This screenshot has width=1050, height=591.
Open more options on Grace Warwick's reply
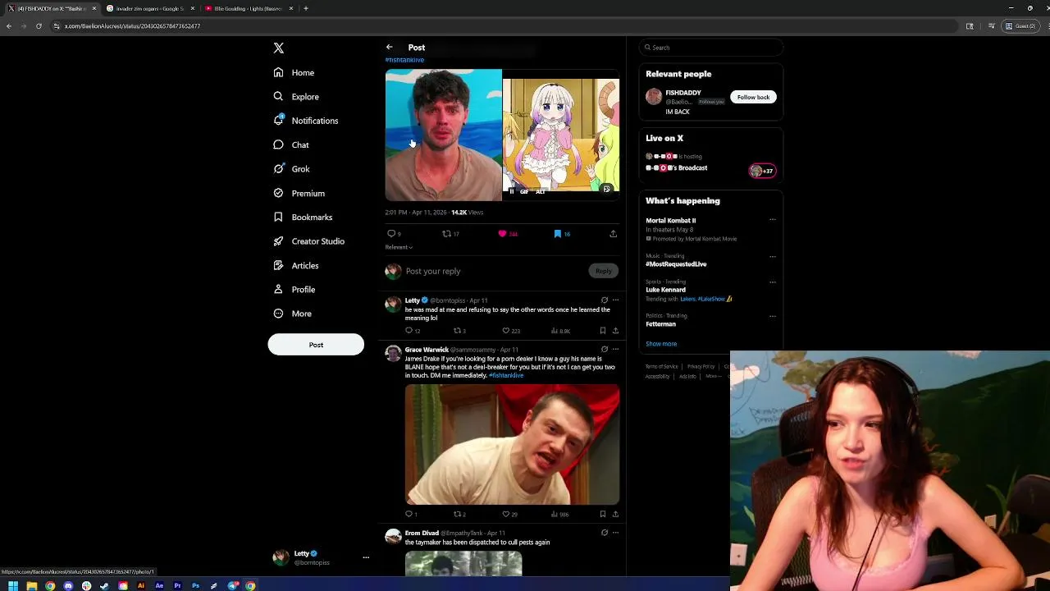(x=615, y=350)
